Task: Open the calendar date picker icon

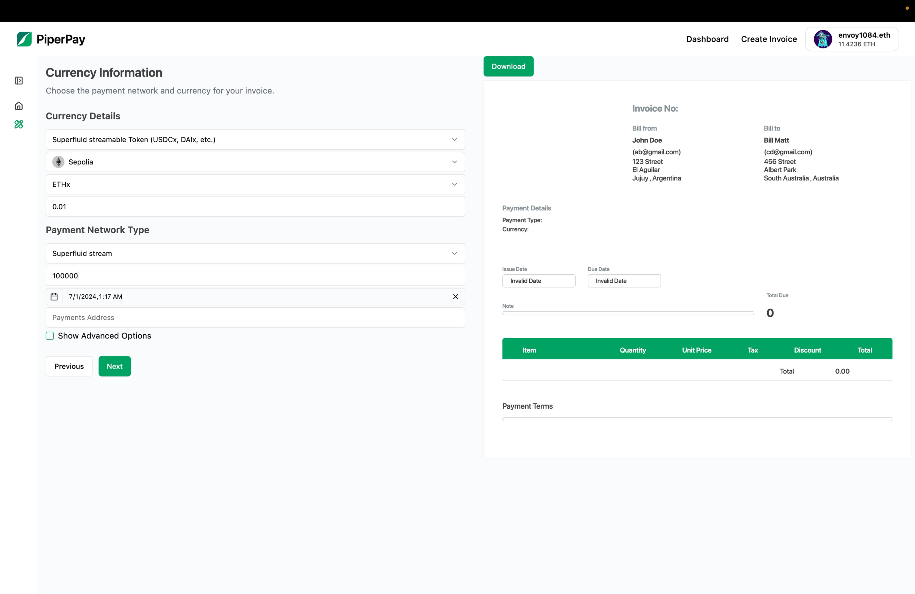Action: (54, 297)
